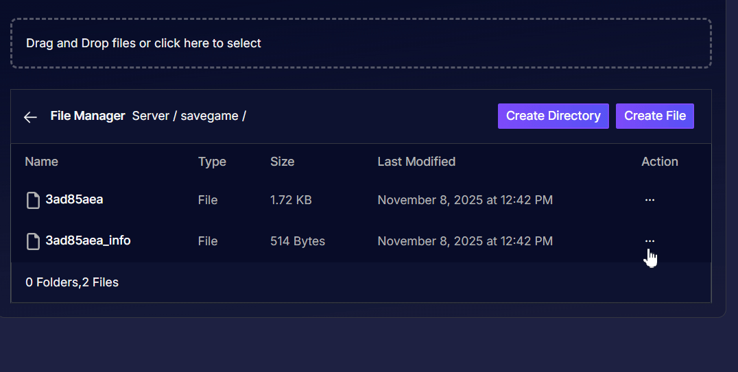This screenshot has width=738, height=372.
Task: Click the Last Modified column header
Action: [416, 162]
